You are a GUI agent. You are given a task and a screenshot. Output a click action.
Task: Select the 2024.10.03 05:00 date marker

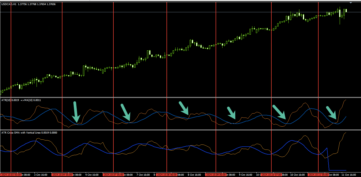click(11, 175)
